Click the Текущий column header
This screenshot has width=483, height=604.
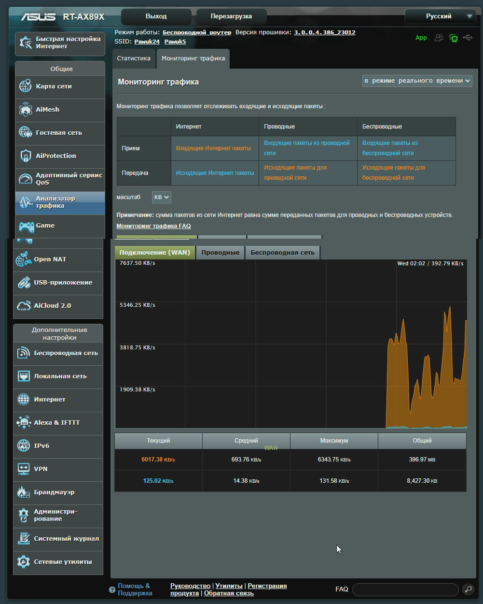(158, 441)
